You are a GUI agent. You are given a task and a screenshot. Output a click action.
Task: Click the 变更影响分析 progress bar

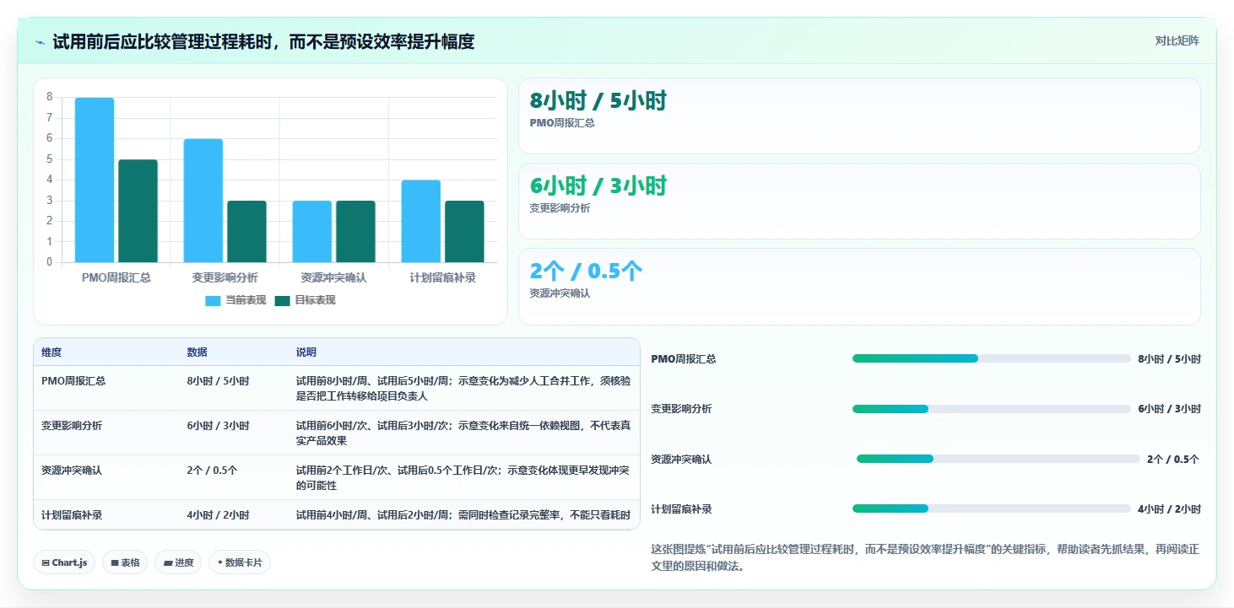pyautogui.click(x=992, y=409)
